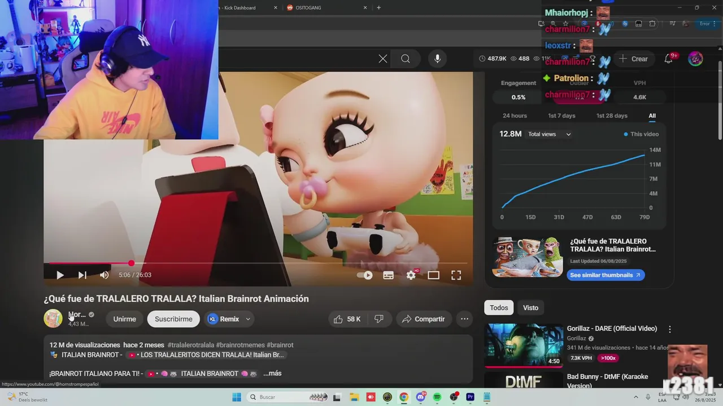Viewport: 723px width, 406px height.
Task: Click See similar thumbnails link
Action: [x=606, y=275]
